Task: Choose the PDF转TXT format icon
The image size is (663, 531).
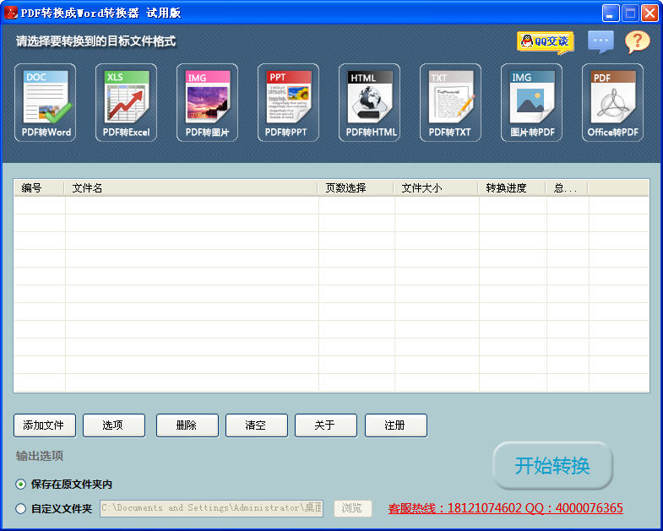Action: point(451,102)
